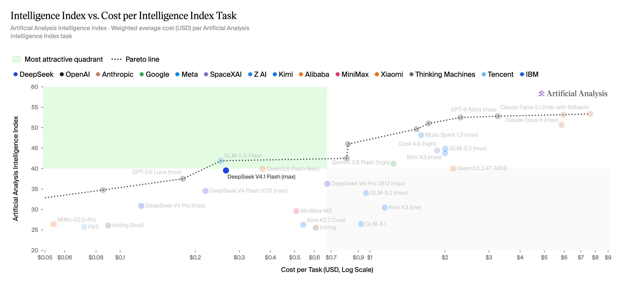
Task: Click the Most attractive quadrant green swatch
Action: (x=17, y=59)
